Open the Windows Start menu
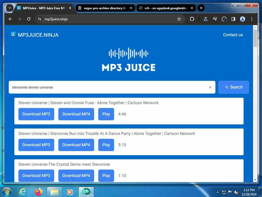Image resolution: width=262 pixels, height=197 pixels. coord(7,192)
